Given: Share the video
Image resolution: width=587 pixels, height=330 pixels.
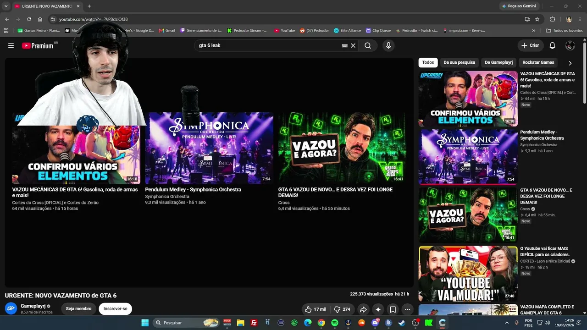Looking at the screenshot, I should point(363,309).
